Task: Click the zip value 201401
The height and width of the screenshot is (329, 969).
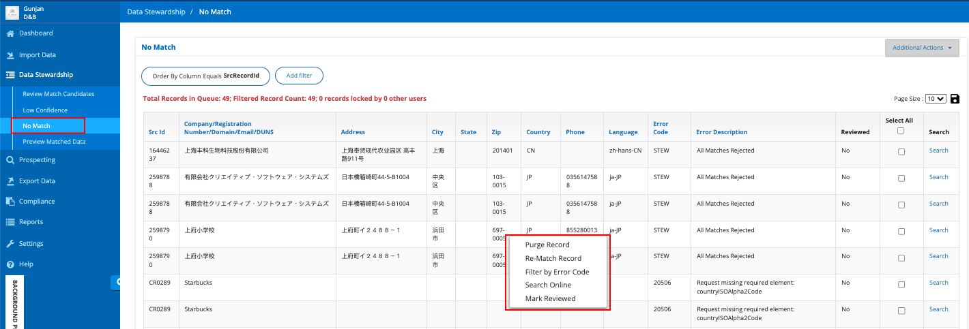Action: click(502, 151)
